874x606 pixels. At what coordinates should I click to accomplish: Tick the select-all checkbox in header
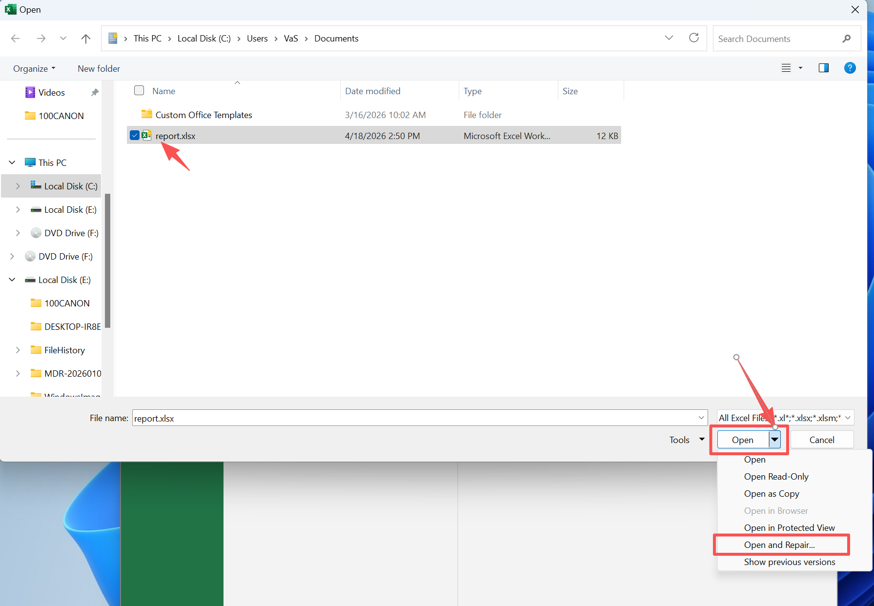[139, 90]
